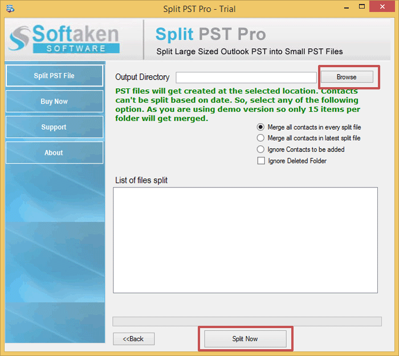The image size is (399, 356).
Task: Open the Split PST File section
Action: [54, 76]
